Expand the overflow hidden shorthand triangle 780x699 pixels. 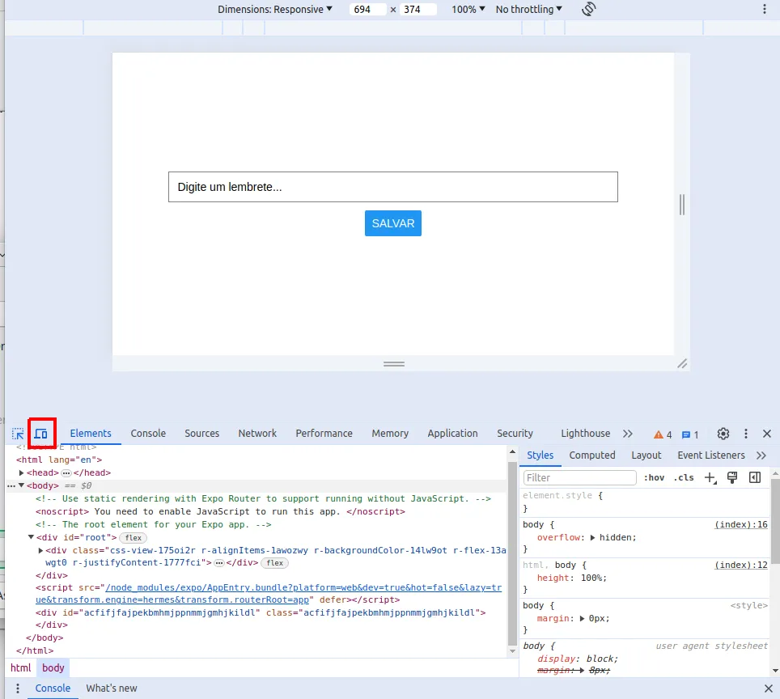coord(592,538)
